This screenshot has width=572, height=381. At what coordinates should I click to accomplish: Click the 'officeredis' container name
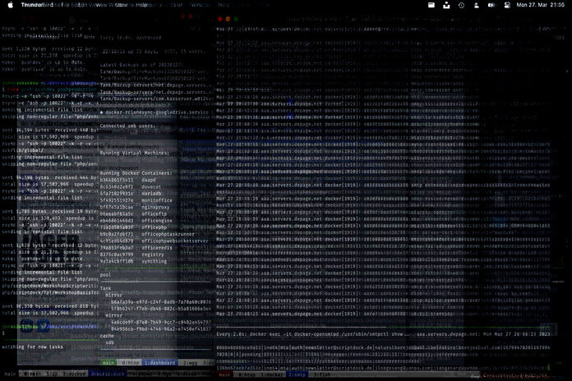157,247
